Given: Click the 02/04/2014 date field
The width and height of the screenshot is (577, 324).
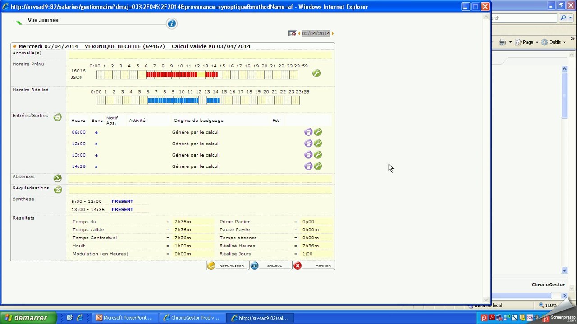Looking at the screenshot, I should tap(316, 34).
